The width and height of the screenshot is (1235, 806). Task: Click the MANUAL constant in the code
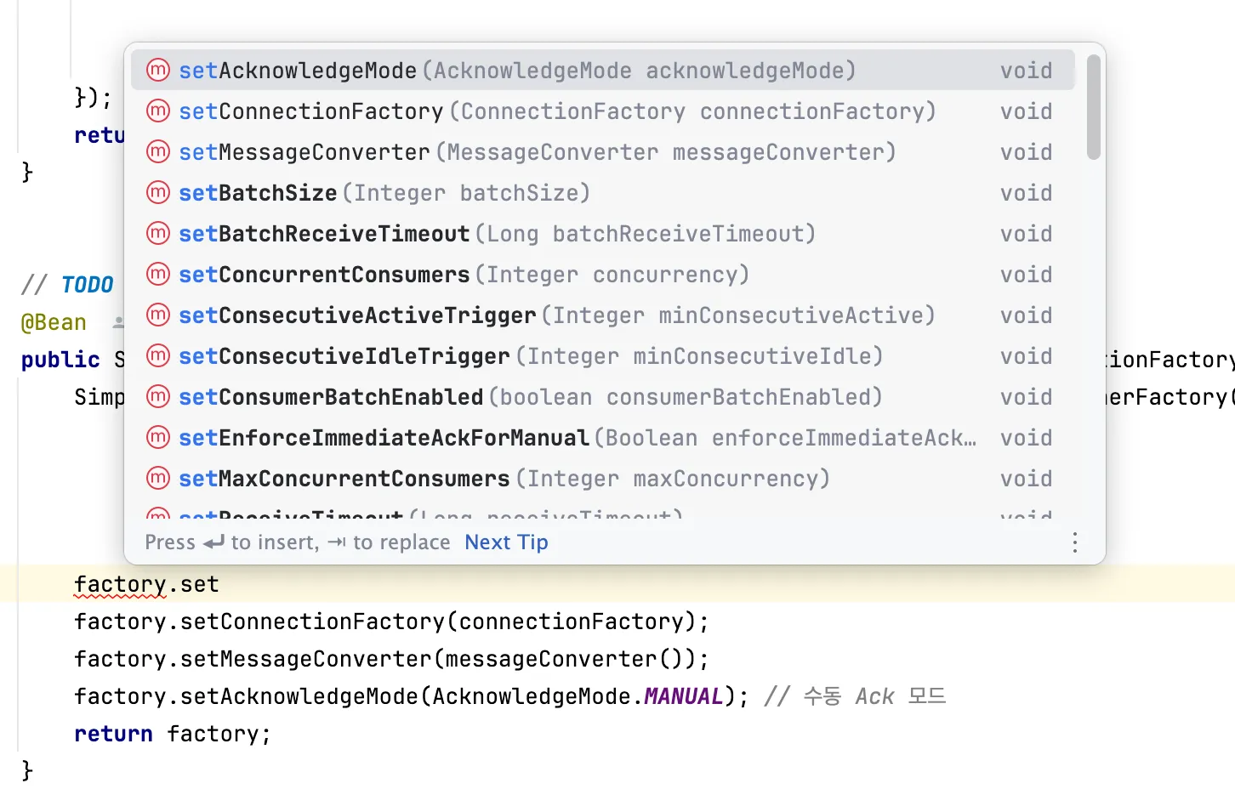[x=683, y=696]
